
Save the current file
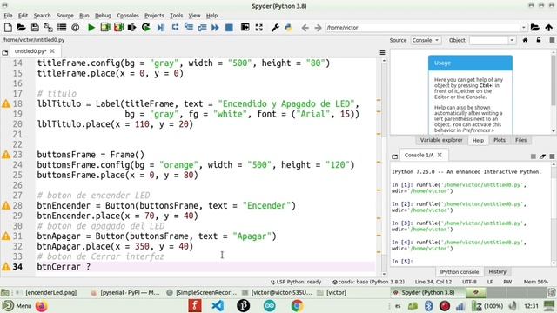coord(35,27)
